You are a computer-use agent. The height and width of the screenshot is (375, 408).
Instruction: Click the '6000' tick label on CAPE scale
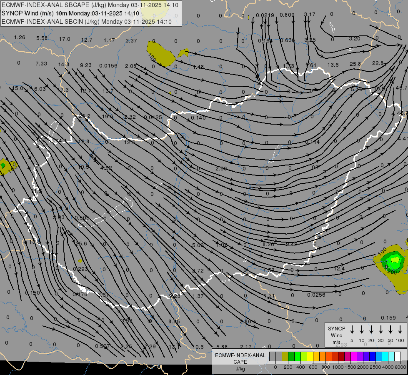tap(401, 367)
